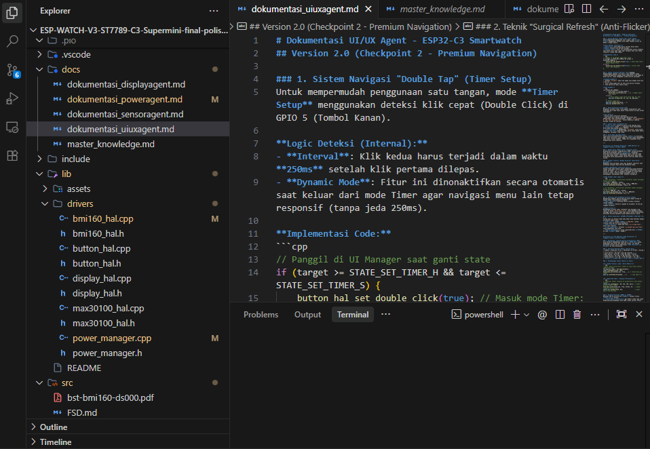
Task: Open power_manager.cpp file
Action: point(128,338)
